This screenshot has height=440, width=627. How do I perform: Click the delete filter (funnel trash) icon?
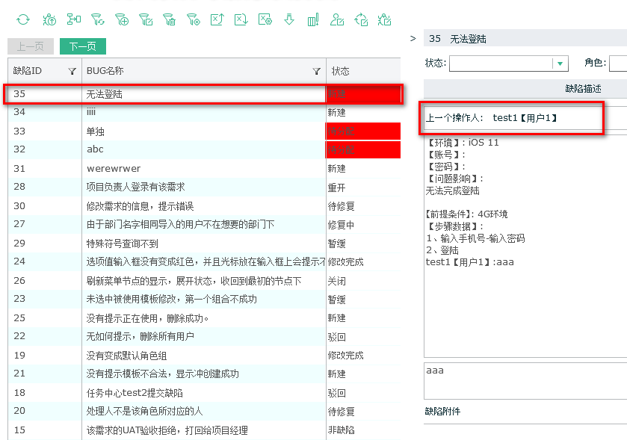coord(169,19)
